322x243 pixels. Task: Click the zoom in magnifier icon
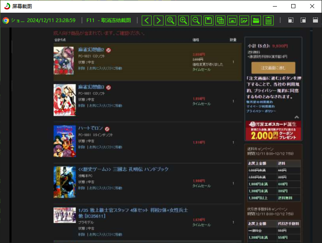[x=184, y=20]
